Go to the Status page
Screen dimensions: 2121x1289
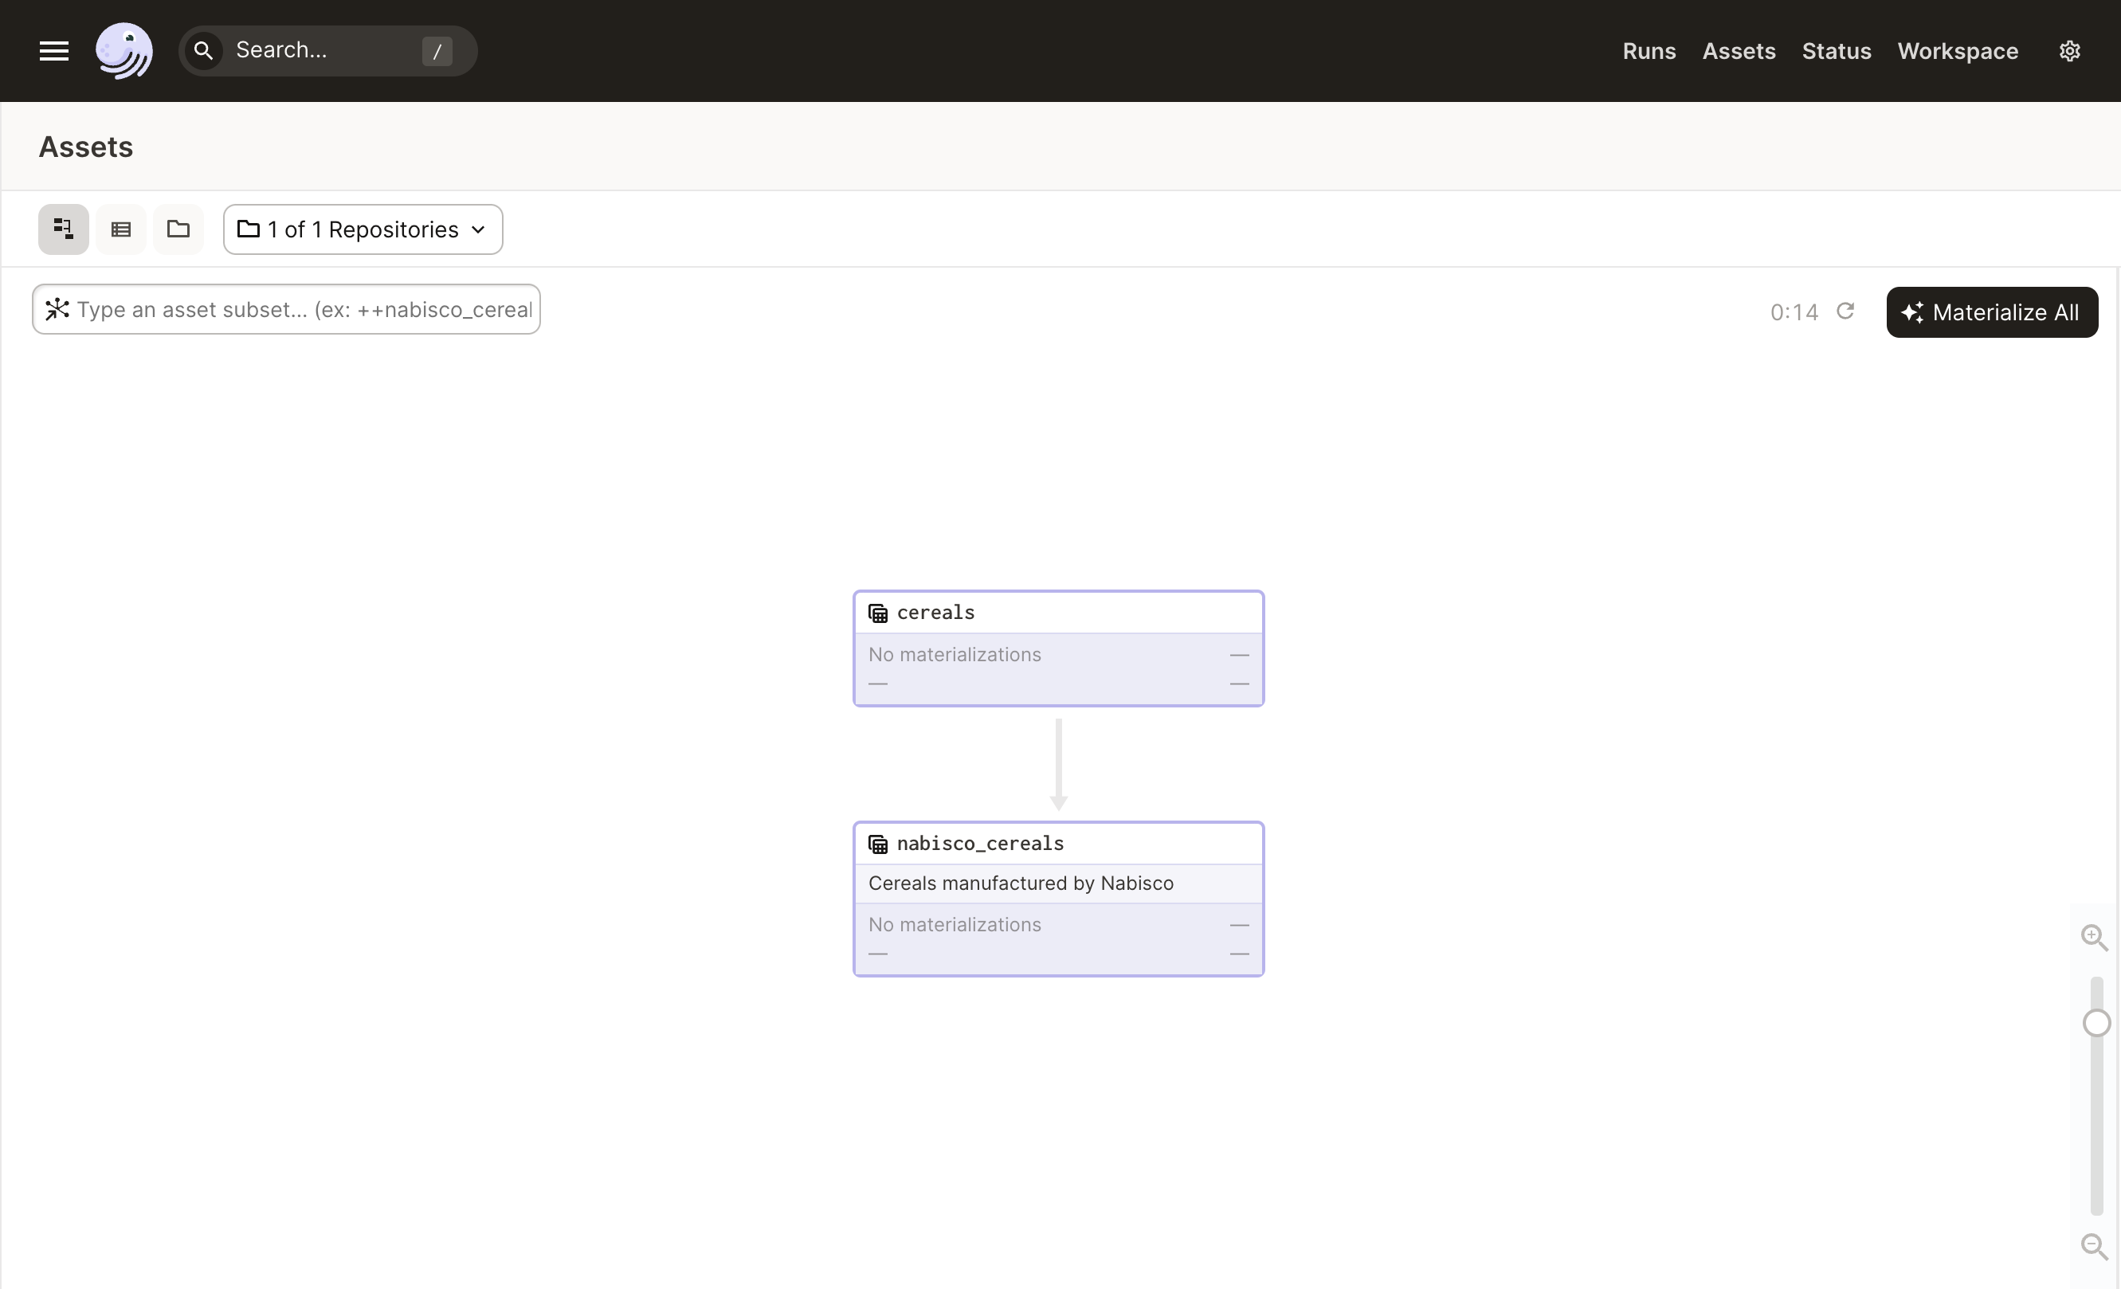(x=1836, y=51)
